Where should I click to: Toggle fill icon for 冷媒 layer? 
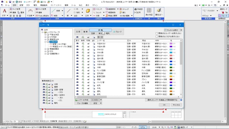click(94, 67)
